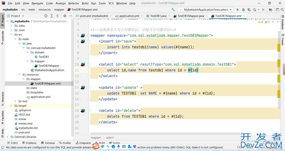
Task: Click the MyBatis gutter icon on line 5
Action: [x=83, y=35]
